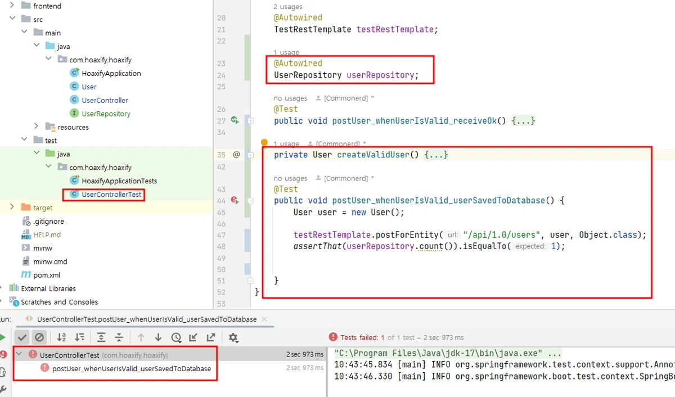Open UserRepository interface file
The width and height of the screenshot is (675, 397).
point(106,114)
